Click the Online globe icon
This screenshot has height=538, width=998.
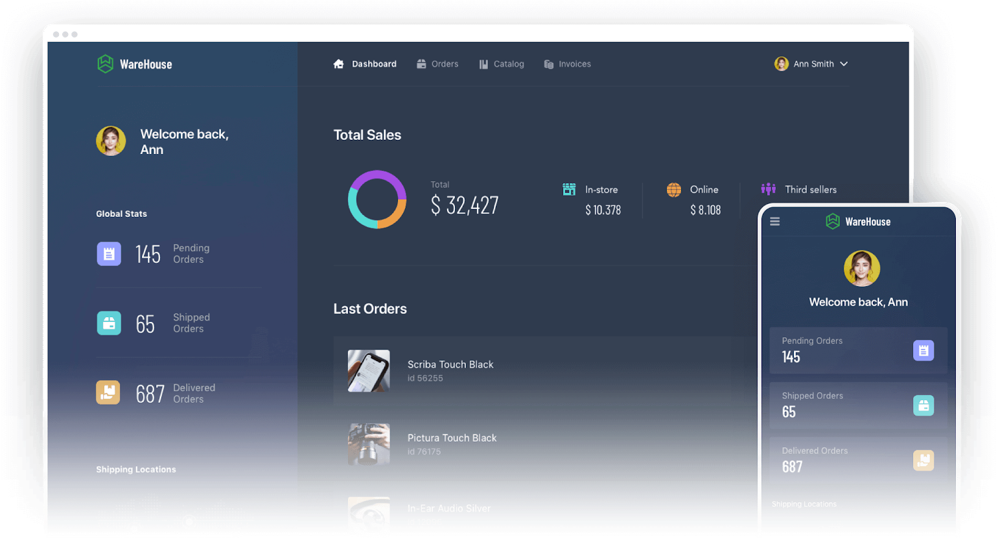tap(674, 190)
